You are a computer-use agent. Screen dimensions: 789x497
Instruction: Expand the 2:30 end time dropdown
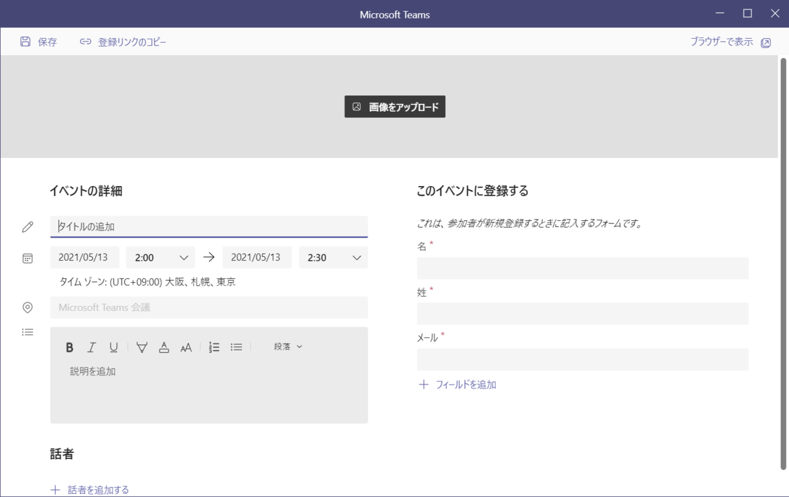[333, 258]
